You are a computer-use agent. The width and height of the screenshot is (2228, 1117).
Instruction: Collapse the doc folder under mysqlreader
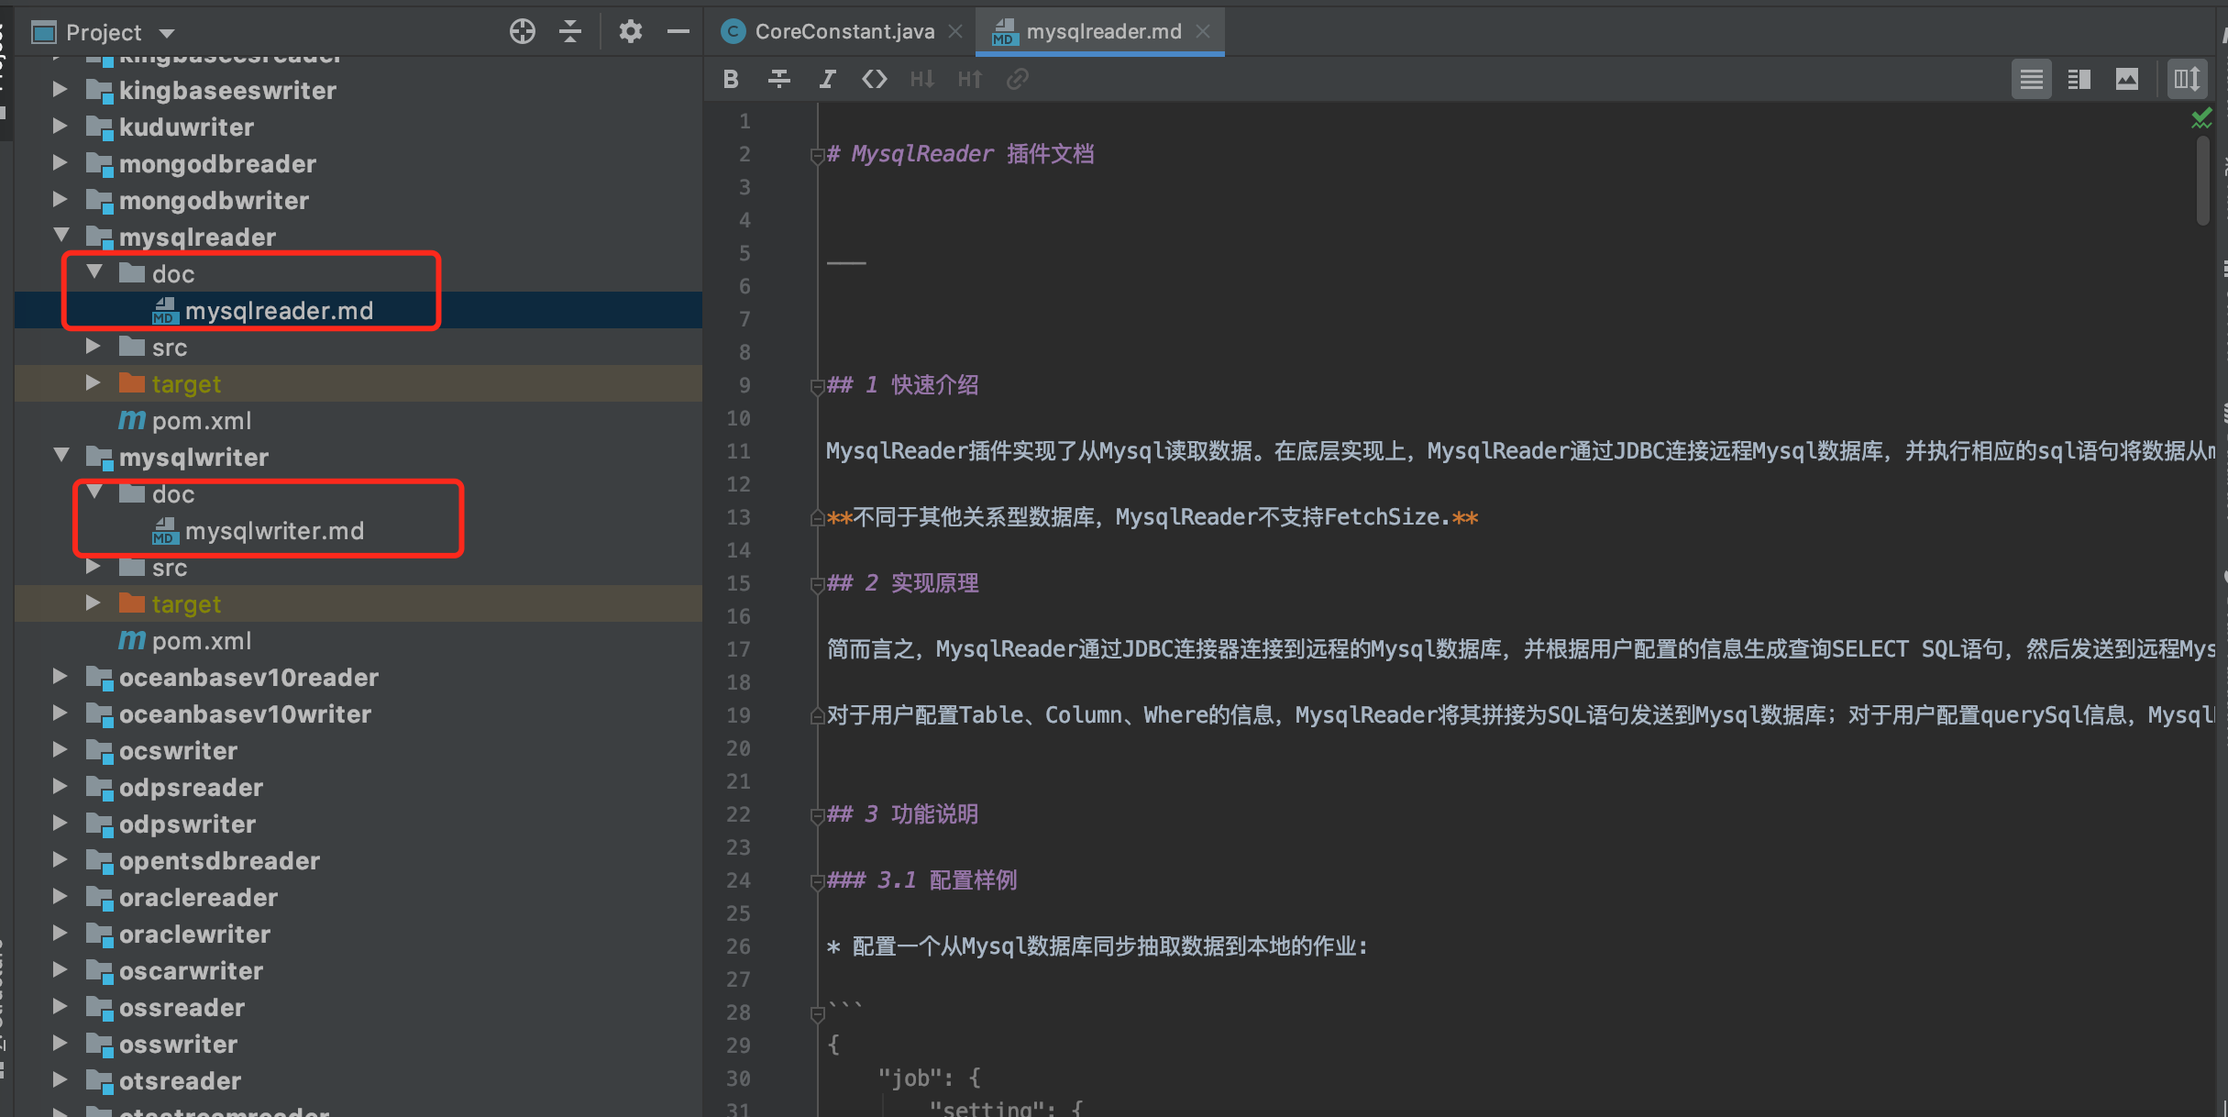click(94, 272)
